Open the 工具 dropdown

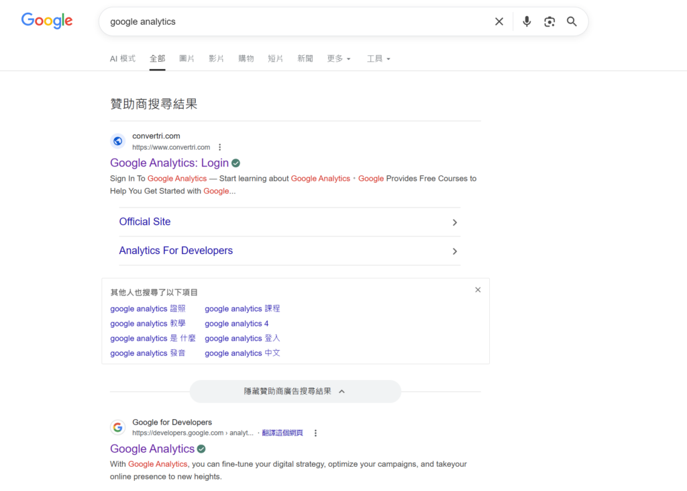pos(378,58)
